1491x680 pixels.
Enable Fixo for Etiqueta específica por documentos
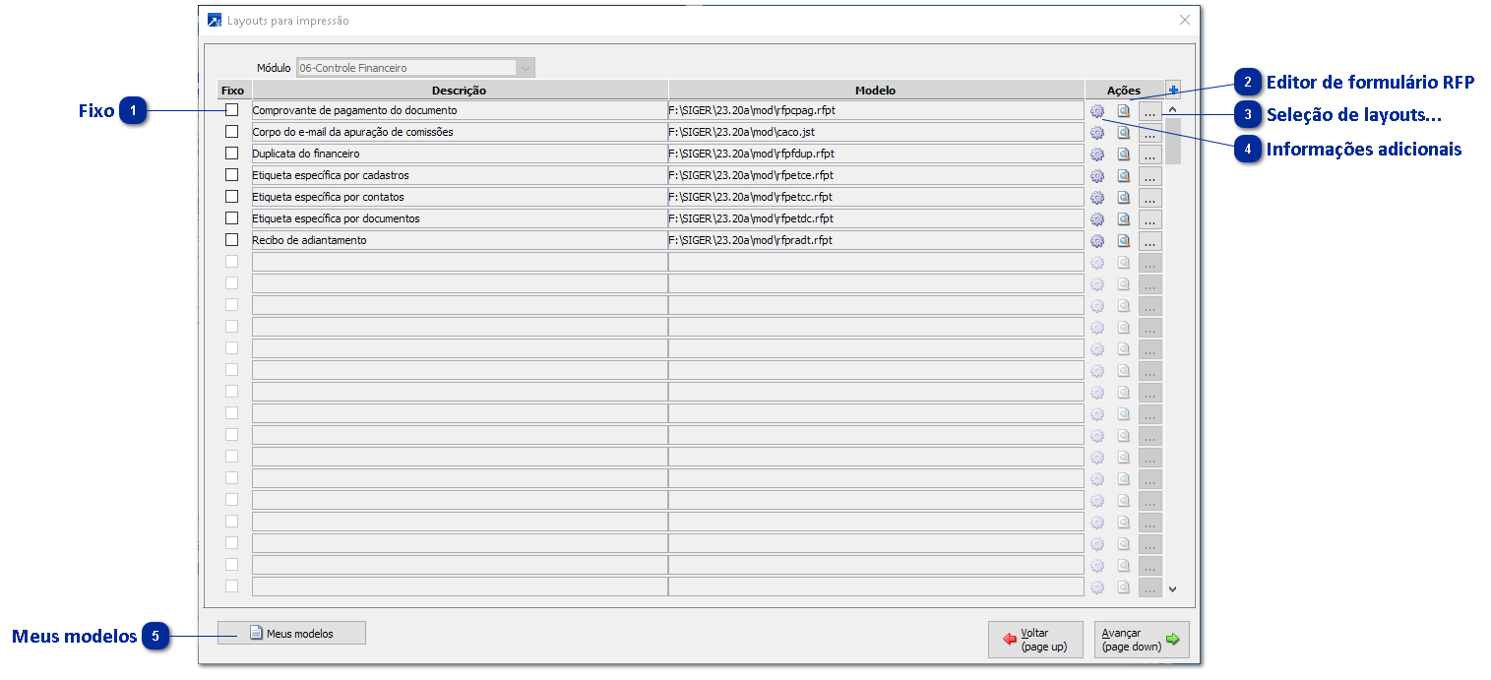tap(232, 217)
